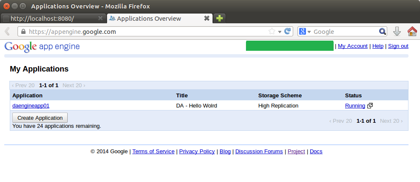Screen dimensions: 420x182
Task: Click the Running status link
Action: click(355, 106)
